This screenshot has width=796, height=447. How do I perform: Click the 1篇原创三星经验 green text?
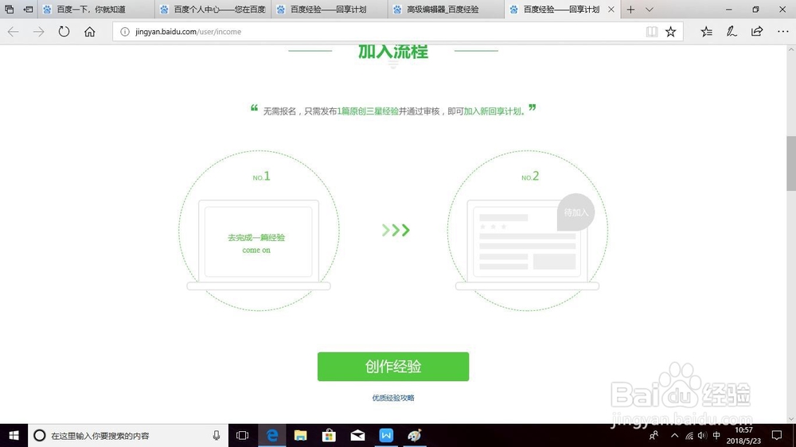tap(368, 111)
